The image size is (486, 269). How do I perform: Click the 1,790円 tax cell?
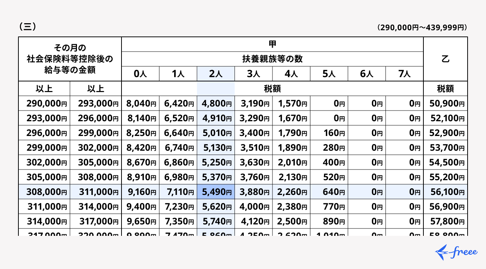(291, 133)
